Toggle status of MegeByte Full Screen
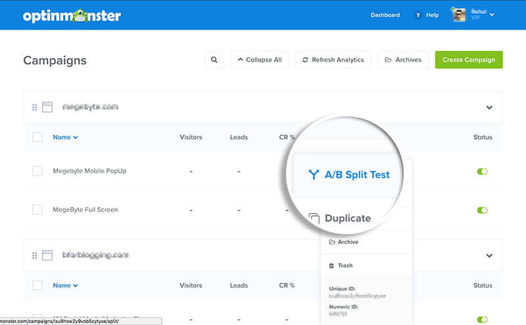This screenshot has height=325, width=526. tap(482, 210)
